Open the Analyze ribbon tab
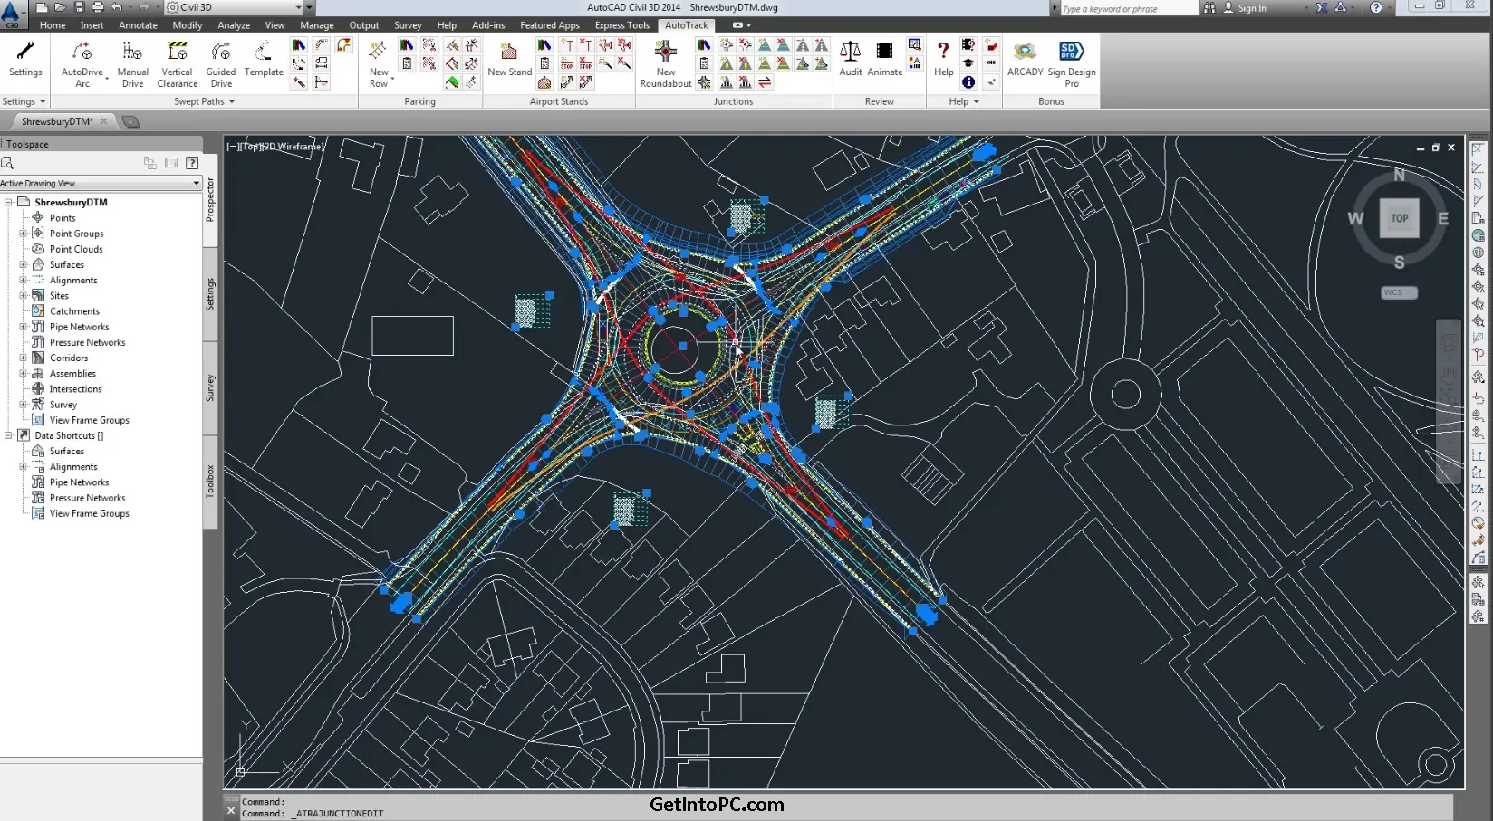This screenshot has height=821, width=1493. click(234, 25)
